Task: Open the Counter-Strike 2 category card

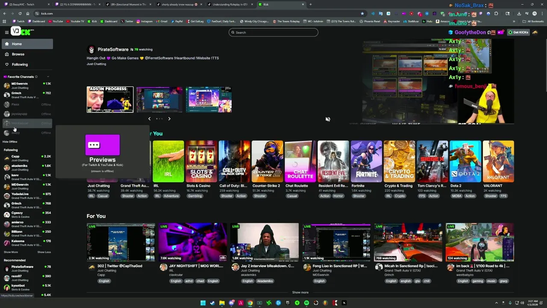Action: (x=267, y=161)
